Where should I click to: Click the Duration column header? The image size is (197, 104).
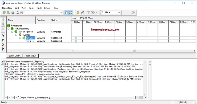click(43, 20)
